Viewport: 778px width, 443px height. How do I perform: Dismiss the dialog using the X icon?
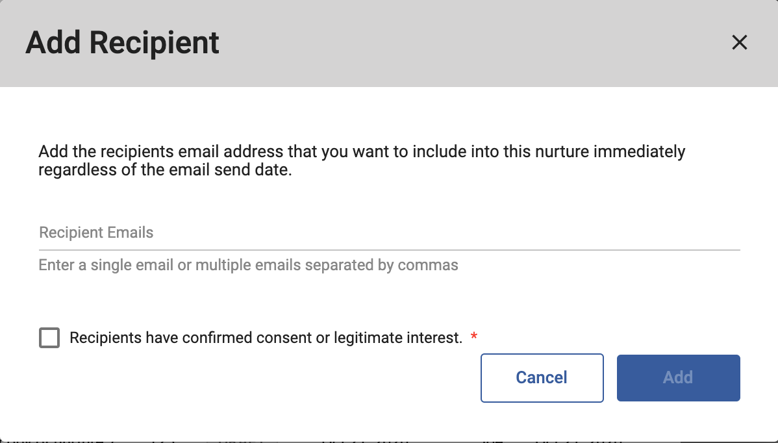pyautogui.click(x=740, y=43)
